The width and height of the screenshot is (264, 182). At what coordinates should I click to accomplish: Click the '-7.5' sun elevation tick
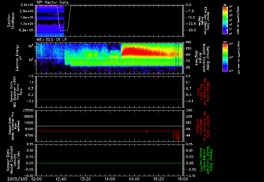[190, 11]
